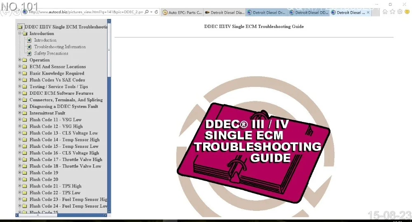Image resolution: width=412 pixels, height=222 pixels.
Task: Click the Safety Precautions page icon
Action: [29, 53]
